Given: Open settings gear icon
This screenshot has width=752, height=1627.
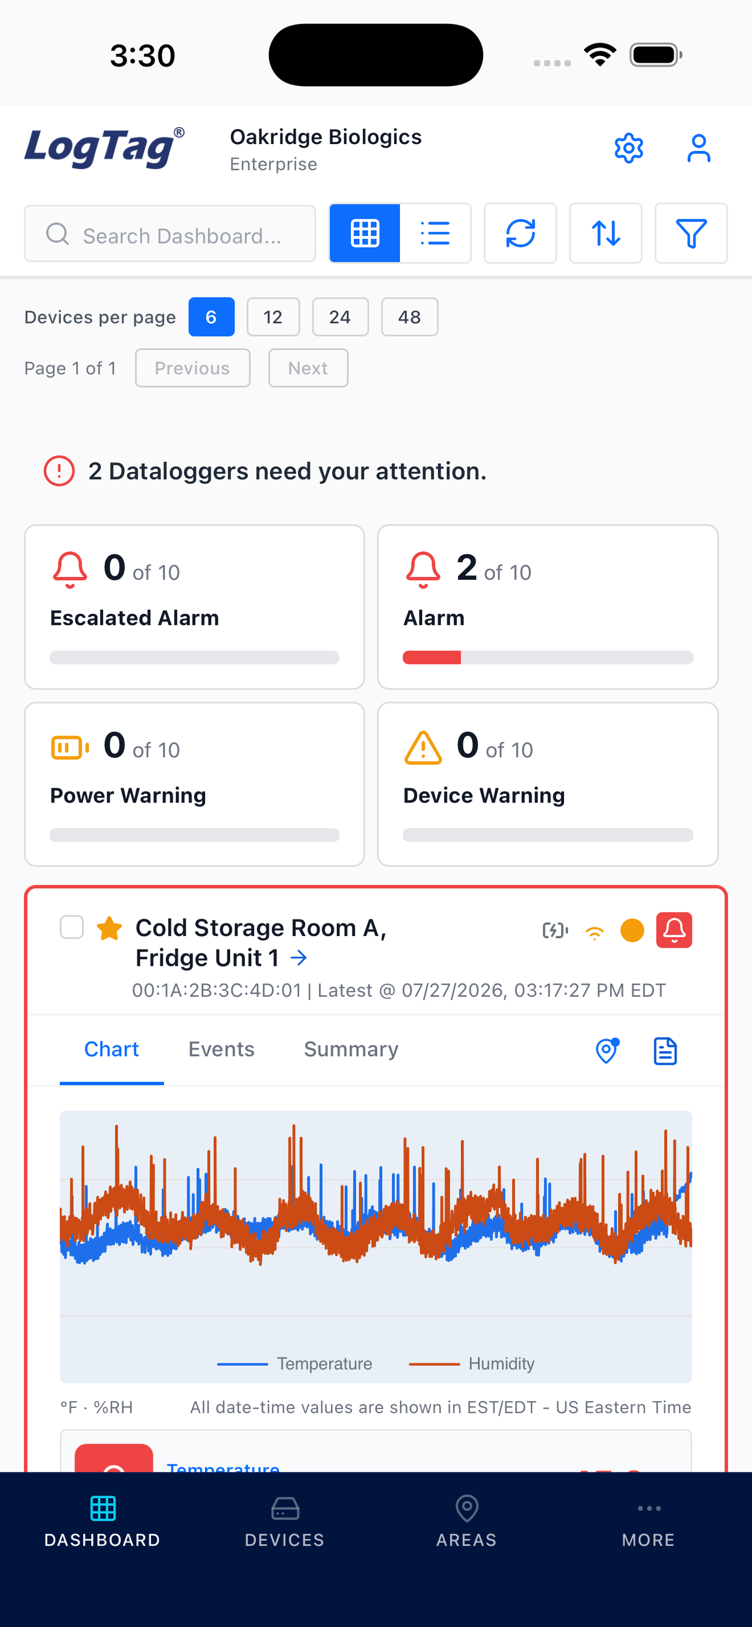Looking at the screenshot, I should click(x=628, y=148).
